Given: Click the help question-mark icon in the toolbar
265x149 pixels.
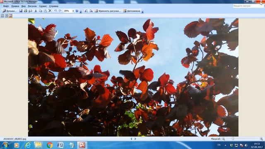Looking at the screenshot, I should 77,11.
